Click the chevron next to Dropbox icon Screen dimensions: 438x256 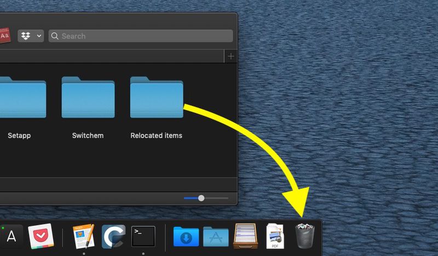tap(39, 36)
